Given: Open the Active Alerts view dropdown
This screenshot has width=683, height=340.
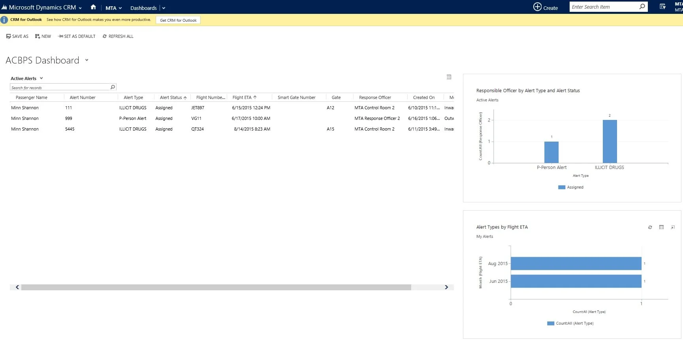Looking at the screenshot, I should (x=41, y=78).
